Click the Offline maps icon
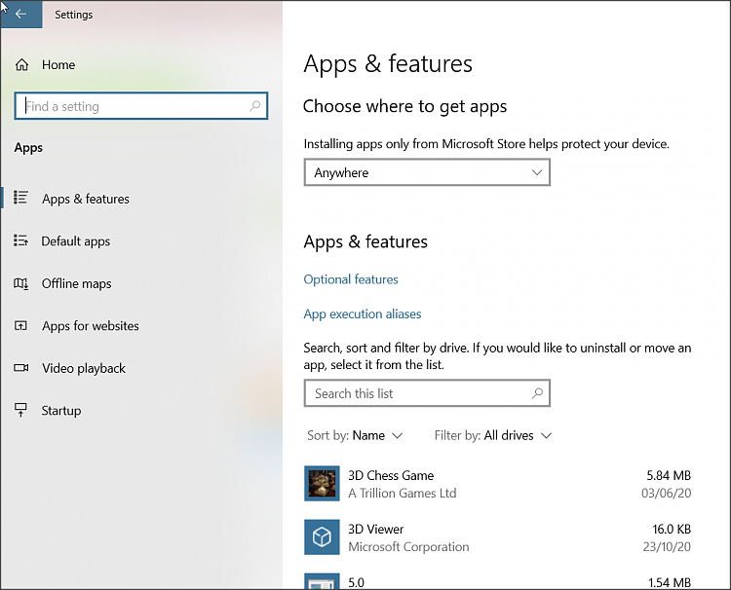The image size is (731, 590). [x=21, y=284]
